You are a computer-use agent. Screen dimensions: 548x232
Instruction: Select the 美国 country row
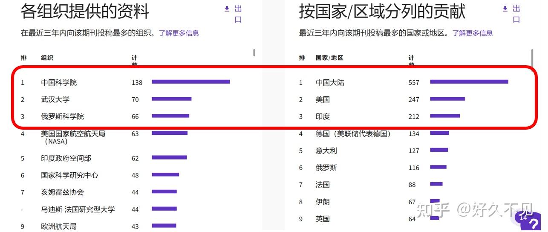[x=415, y=99]
